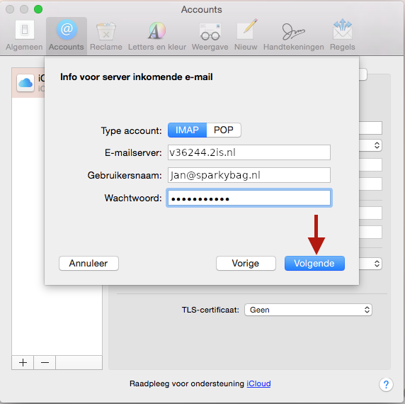Go back with the Vorige button
This screenshot has width=405, height=404.
(246, 264)
